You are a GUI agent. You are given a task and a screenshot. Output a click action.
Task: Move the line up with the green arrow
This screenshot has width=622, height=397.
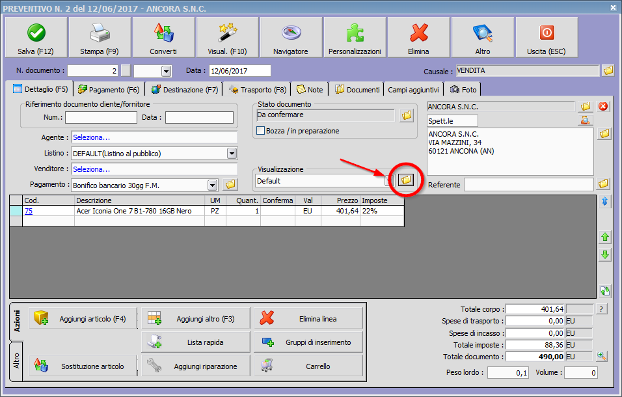(x=605, y=237)
